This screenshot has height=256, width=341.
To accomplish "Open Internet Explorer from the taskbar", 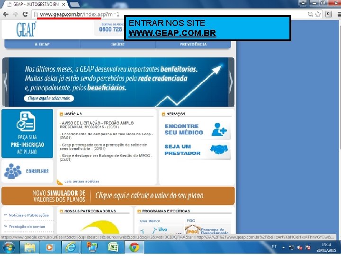I will pos(71,247).
